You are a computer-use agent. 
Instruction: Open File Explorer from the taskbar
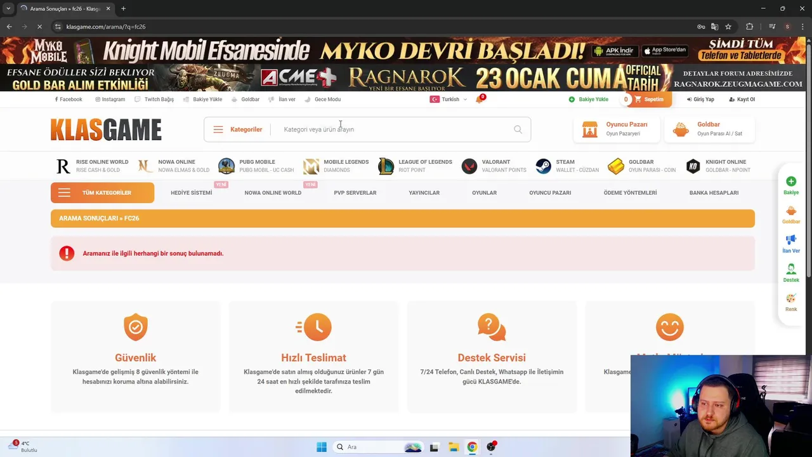pos(453,447)
